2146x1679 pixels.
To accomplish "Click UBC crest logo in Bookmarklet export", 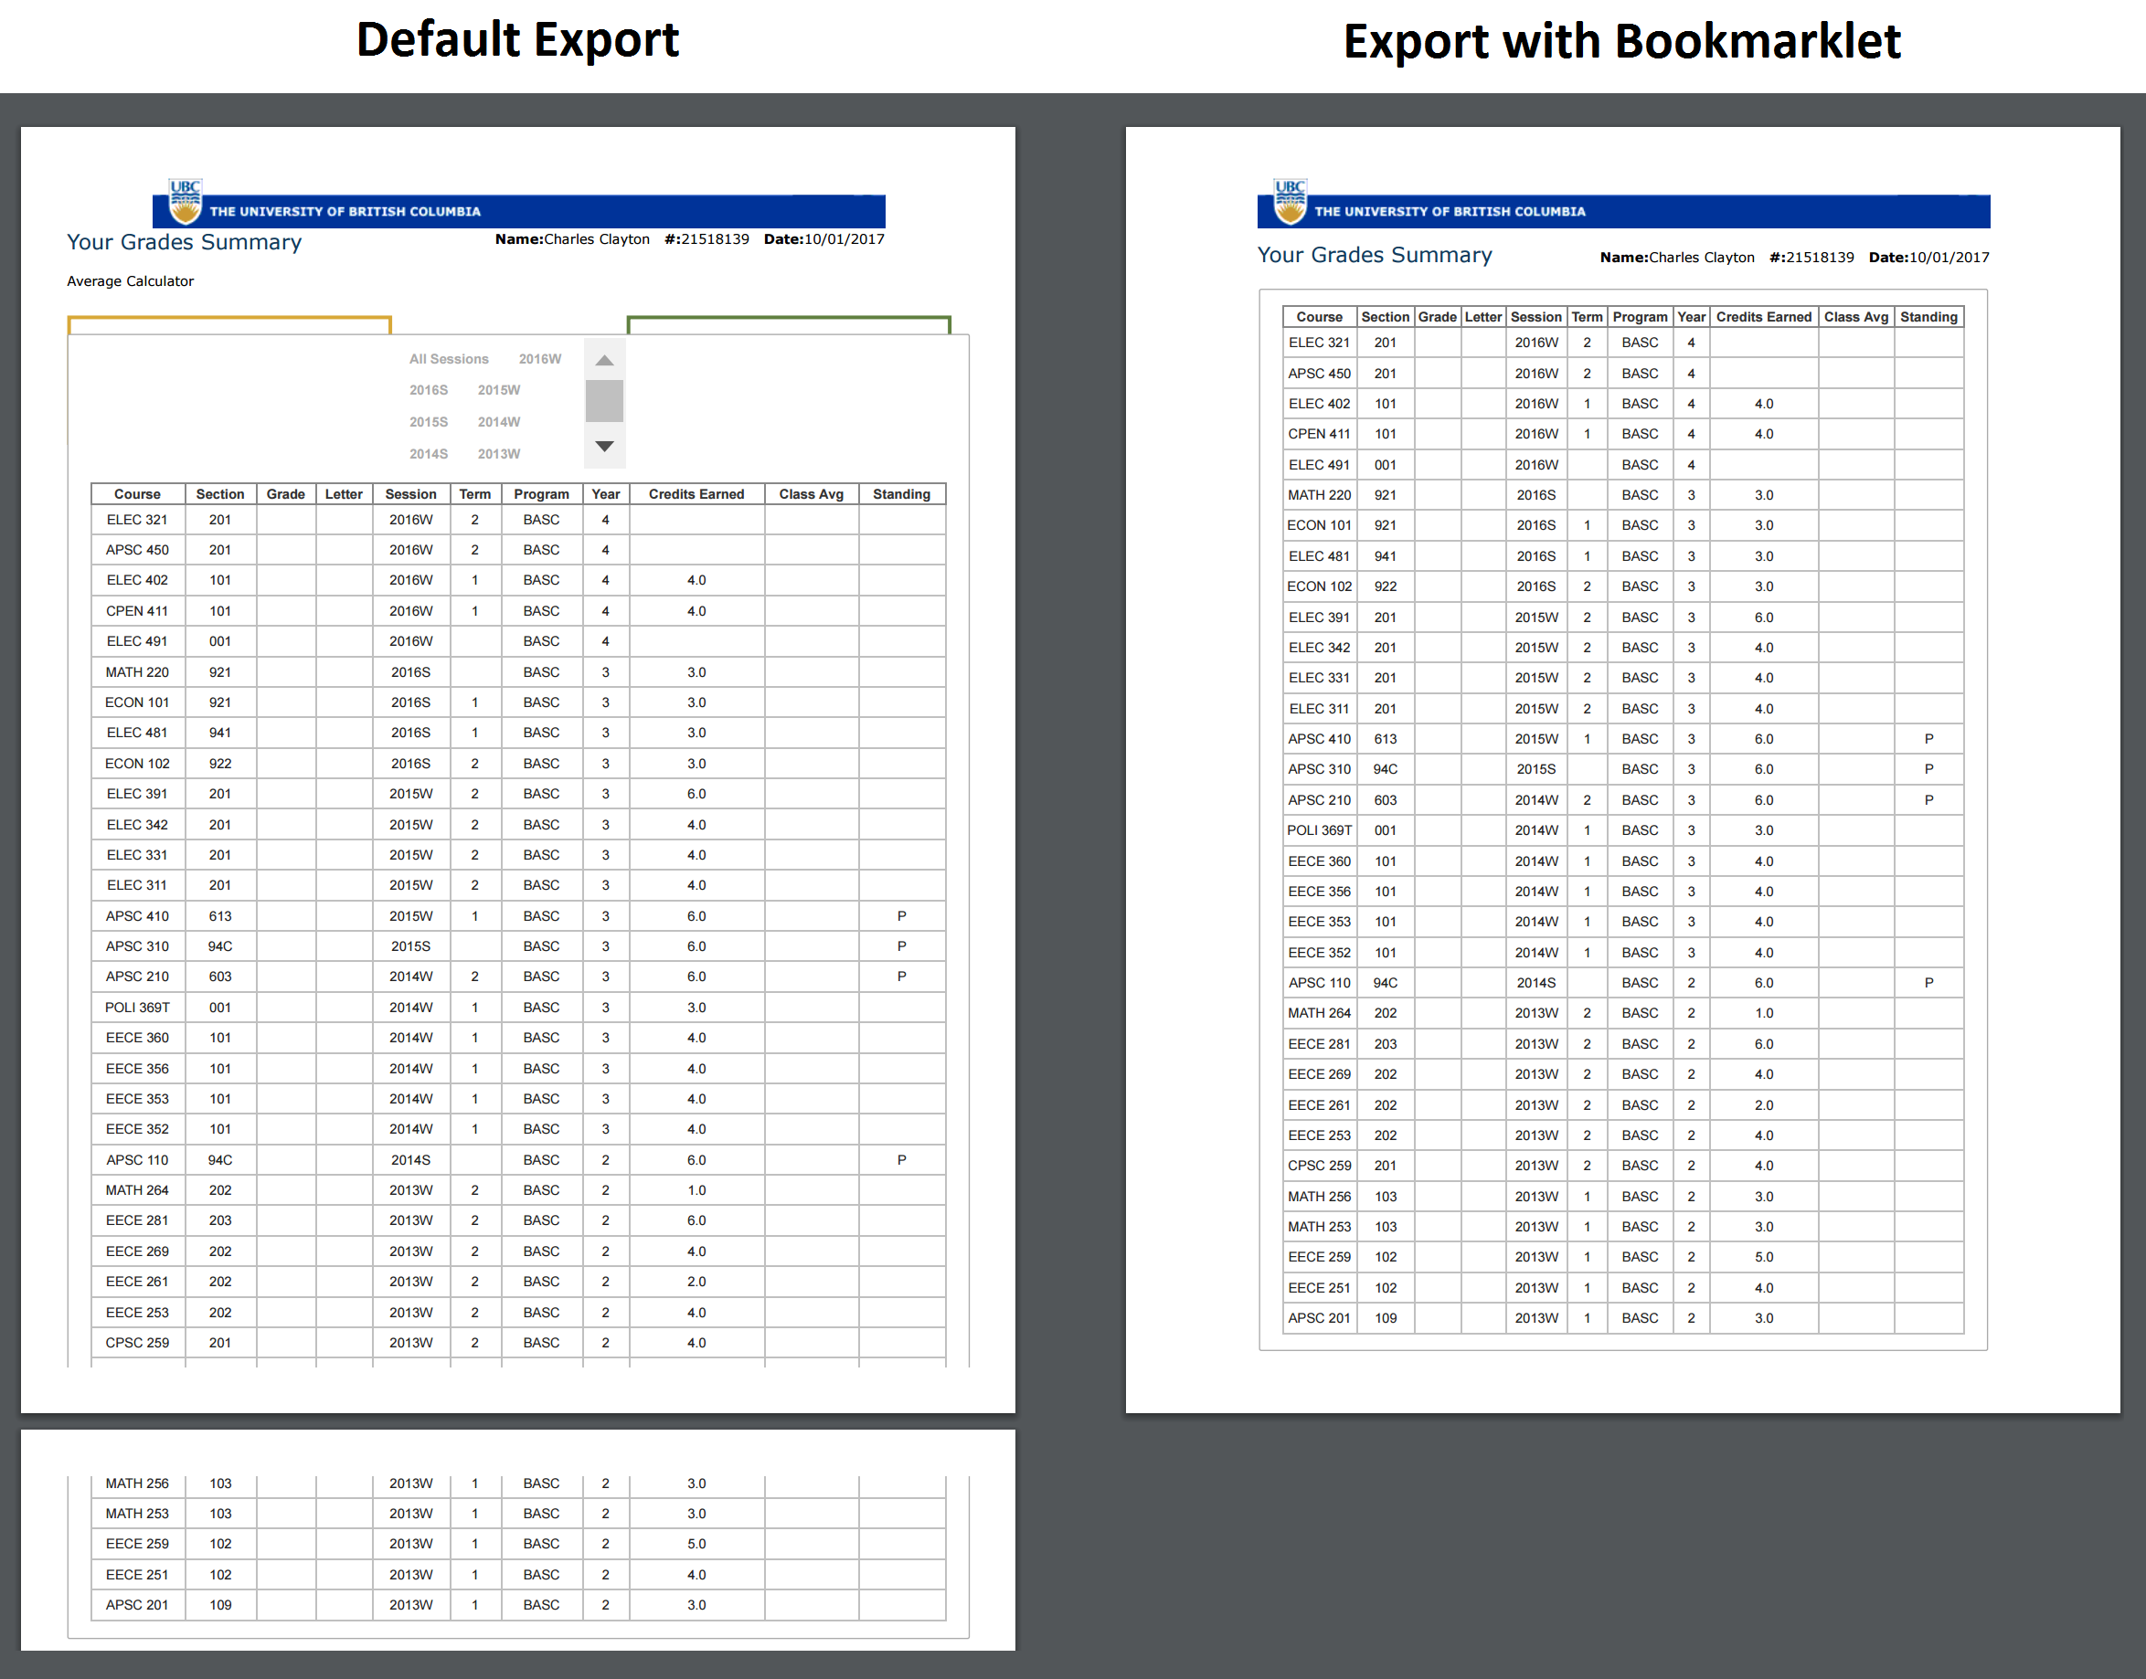I will [x=1290, y=202].
